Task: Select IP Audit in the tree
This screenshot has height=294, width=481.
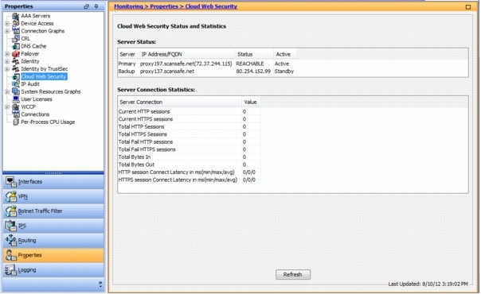Action: click(x=30, y=83)
